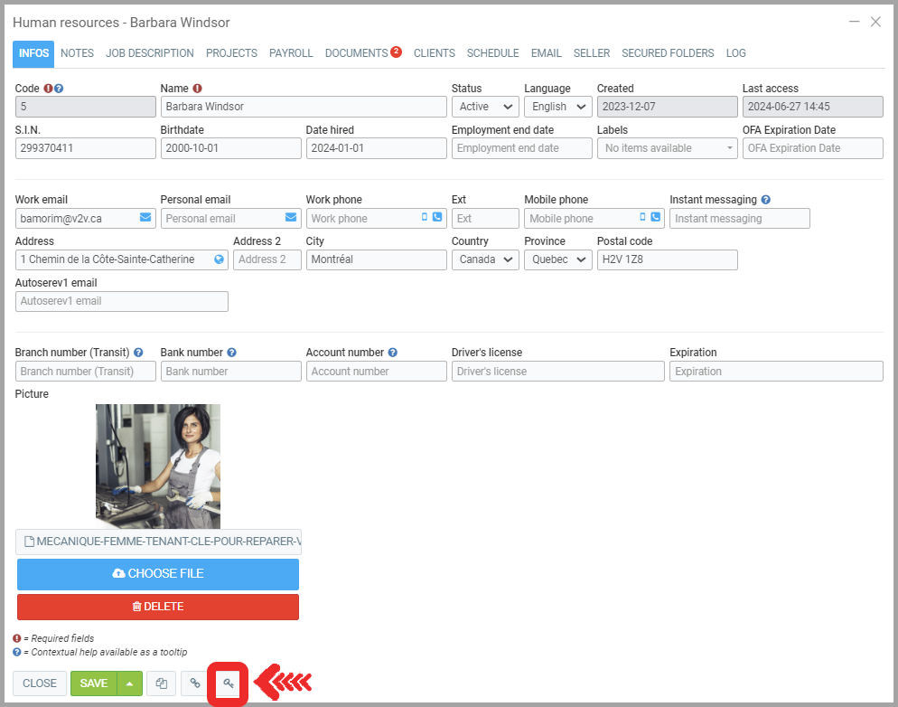Click the chain link icon button
Viewport: 898px width, 707px height.
click(x=194, y=683)
